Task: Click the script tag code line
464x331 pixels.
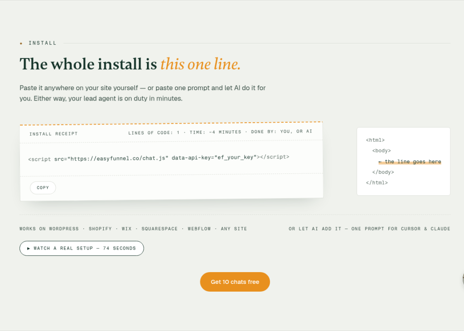Action: 159,158
